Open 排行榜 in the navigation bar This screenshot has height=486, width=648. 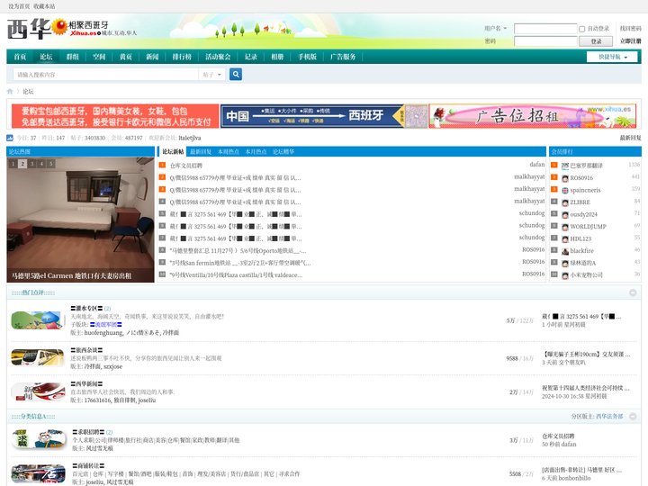coord(182,57)
